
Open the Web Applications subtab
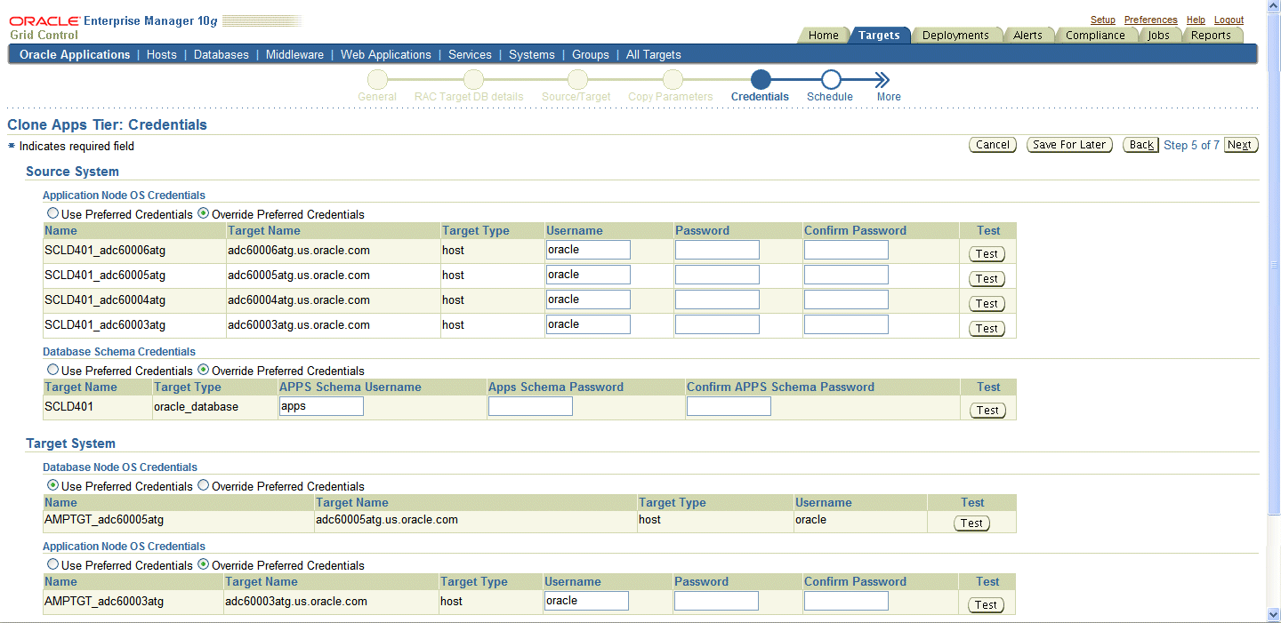point(386,54)
